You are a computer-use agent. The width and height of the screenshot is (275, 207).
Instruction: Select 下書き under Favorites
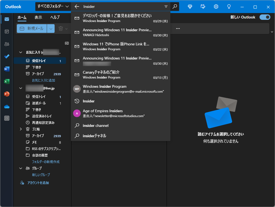click(40, 67)
